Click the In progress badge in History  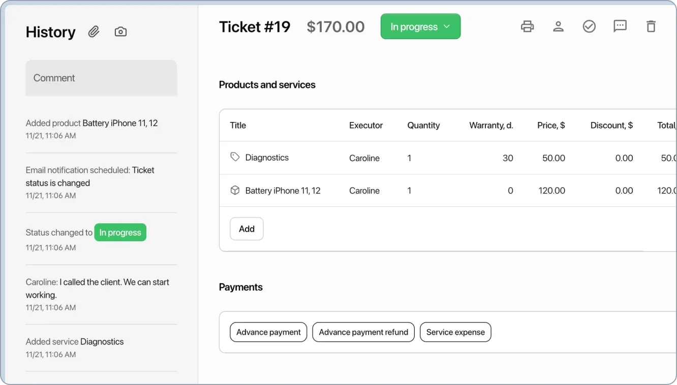click(x=120, y=232)
